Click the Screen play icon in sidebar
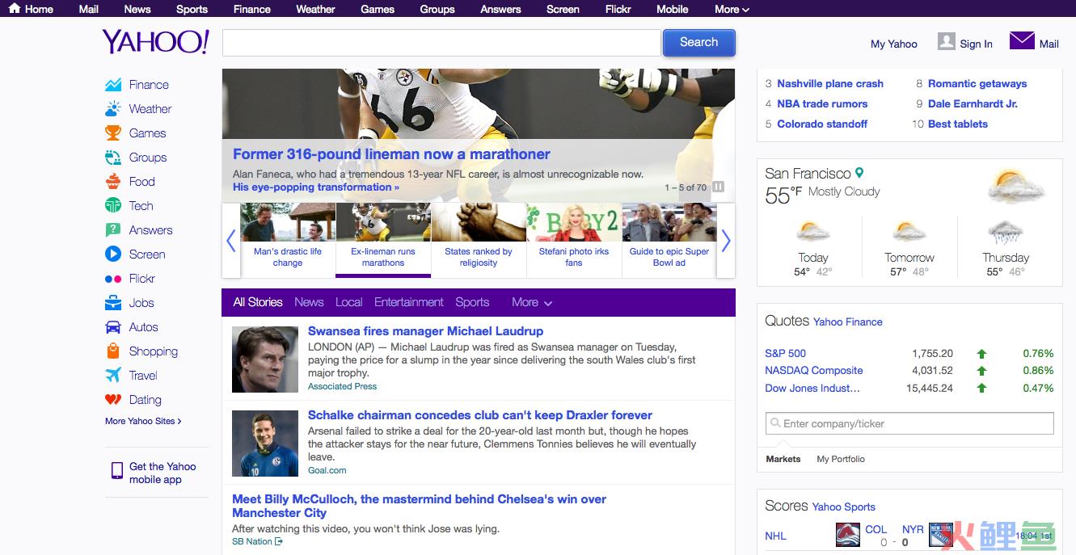 (x=113, y=254)
